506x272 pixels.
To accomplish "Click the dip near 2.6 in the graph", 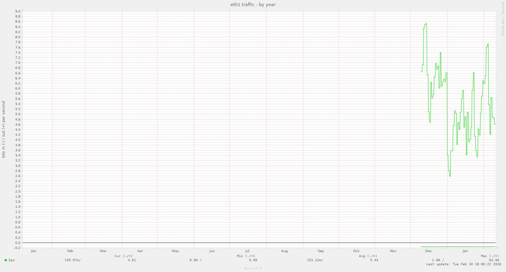I will [450, 176].
